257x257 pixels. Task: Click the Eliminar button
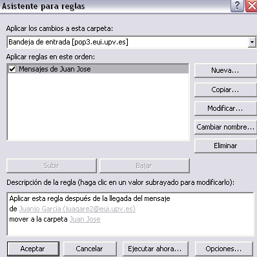coord(225,146)
